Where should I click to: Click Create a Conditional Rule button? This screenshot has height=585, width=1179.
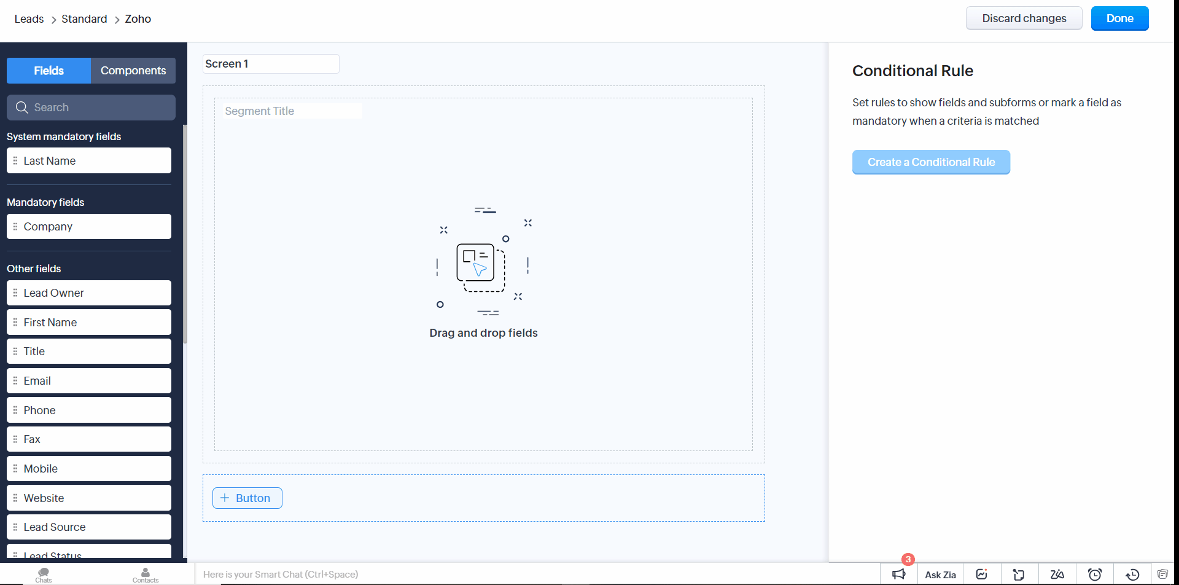click(x=931, y=162)
